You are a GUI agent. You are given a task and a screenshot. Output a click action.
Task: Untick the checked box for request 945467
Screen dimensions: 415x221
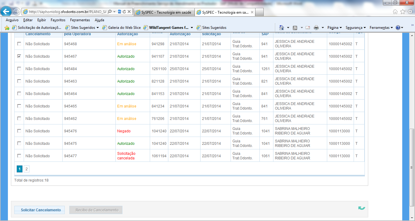(19, 56)
